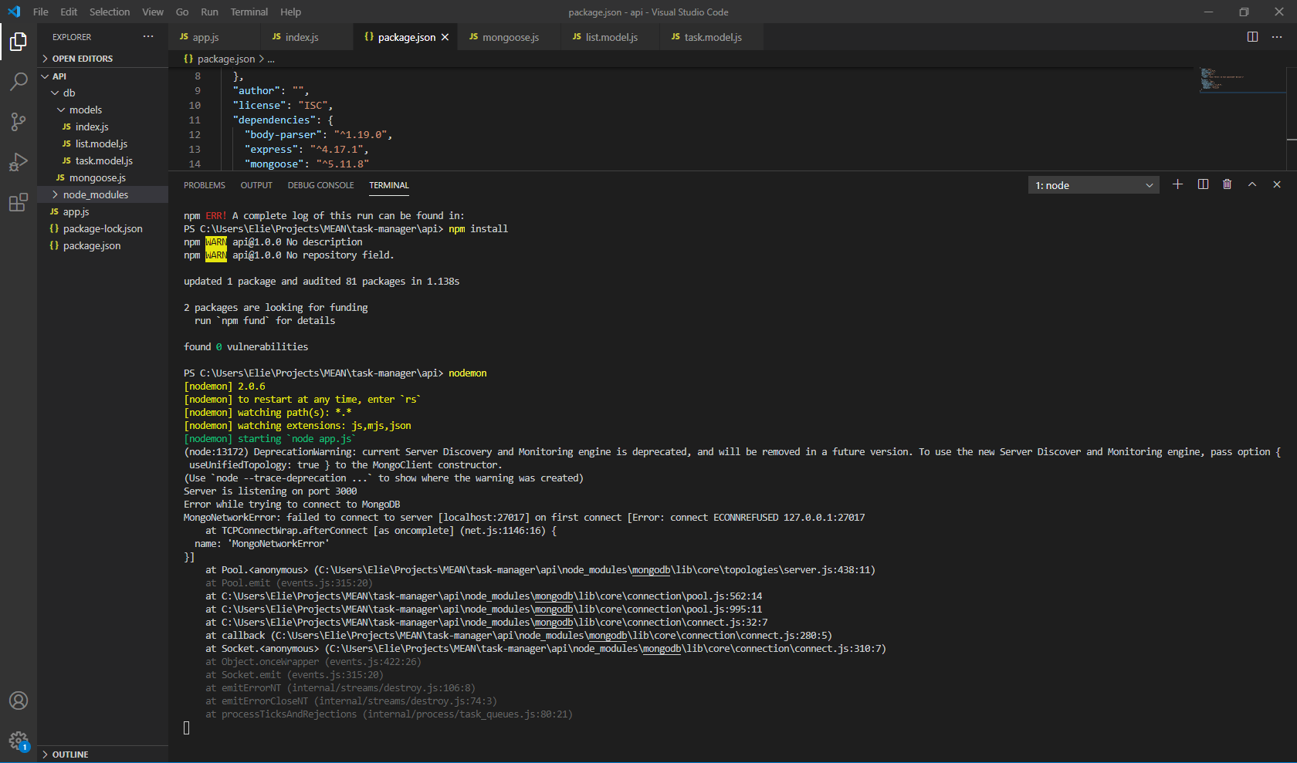Open package-lock.json in the file tree
The height and width of the screenshot is (763, 1297).
coord(103,228)
